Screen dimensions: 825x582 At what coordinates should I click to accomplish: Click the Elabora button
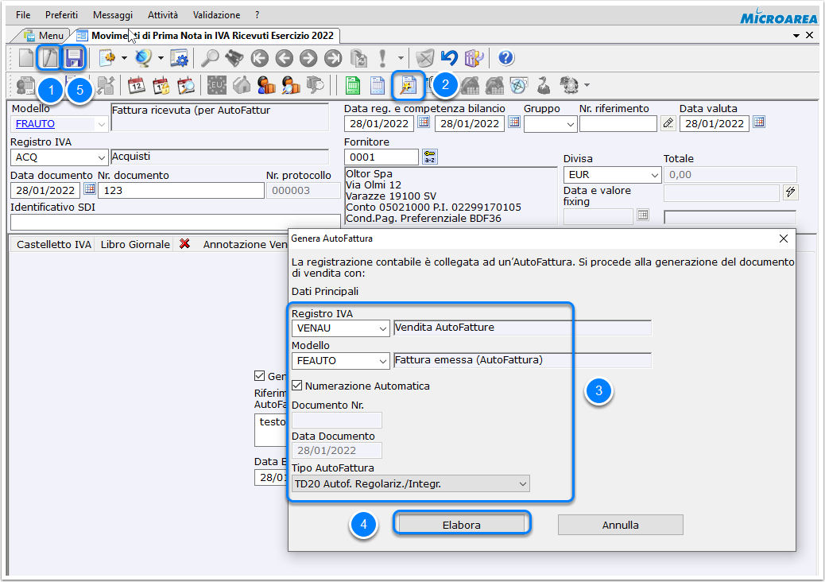point(462,525)
